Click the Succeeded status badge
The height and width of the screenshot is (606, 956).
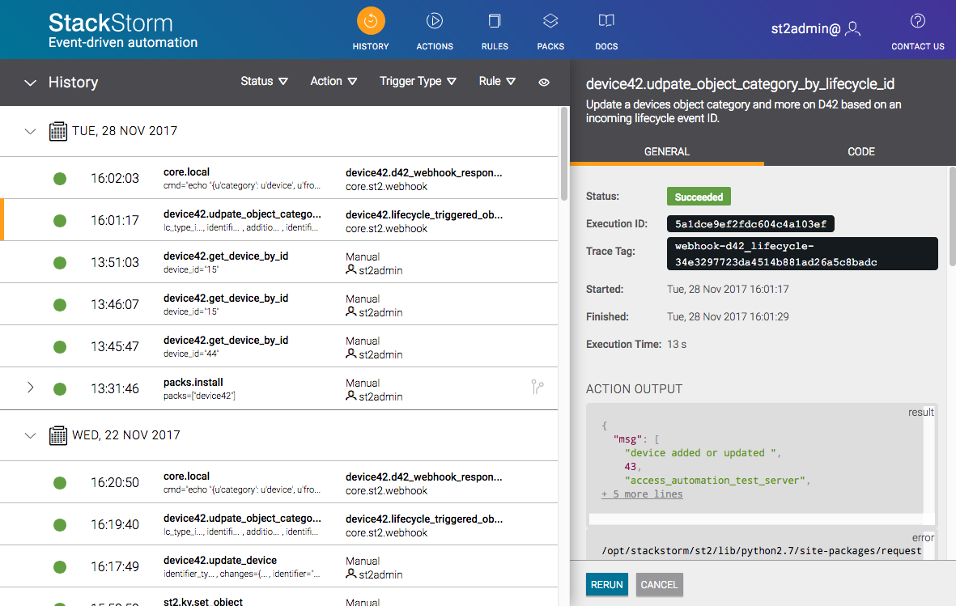pyautogui.click(x=699, y=197)
